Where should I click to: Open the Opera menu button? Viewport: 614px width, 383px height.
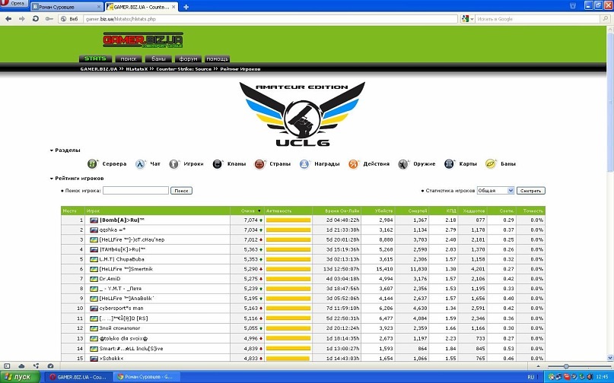[x=14, y=4]
